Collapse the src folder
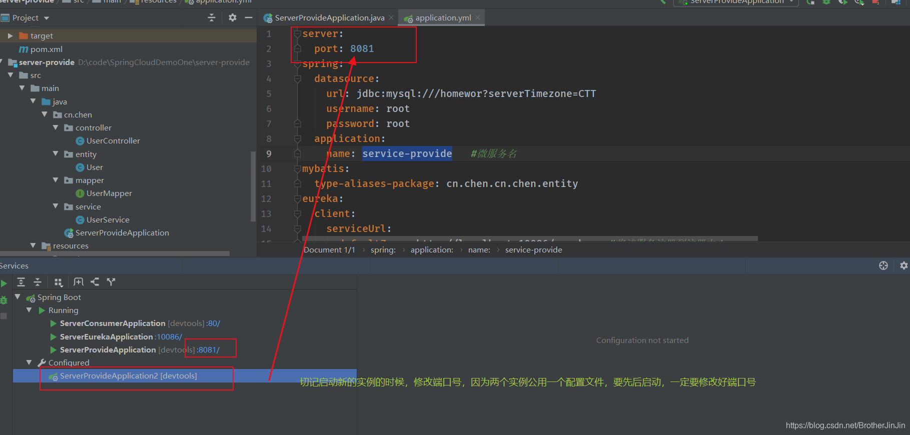 (x=11, y=75)
